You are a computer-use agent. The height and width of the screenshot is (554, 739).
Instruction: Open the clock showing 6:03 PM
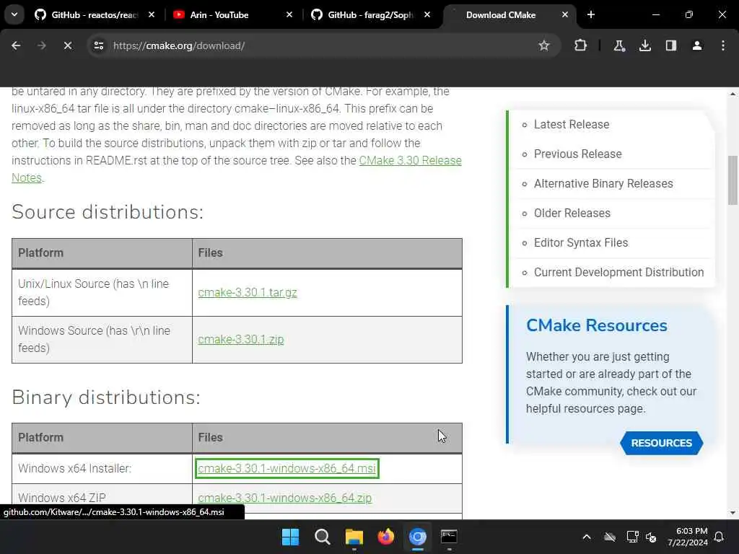pos(688,537)
